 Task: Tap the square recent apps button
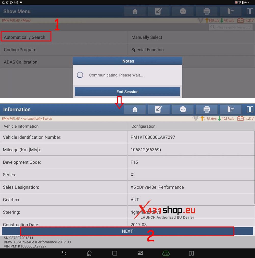[x=115, y=253]
